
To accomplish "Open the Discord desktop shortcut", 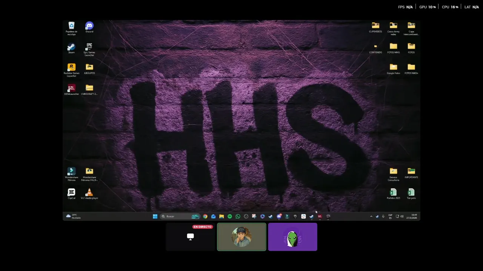I will point(89,27).
